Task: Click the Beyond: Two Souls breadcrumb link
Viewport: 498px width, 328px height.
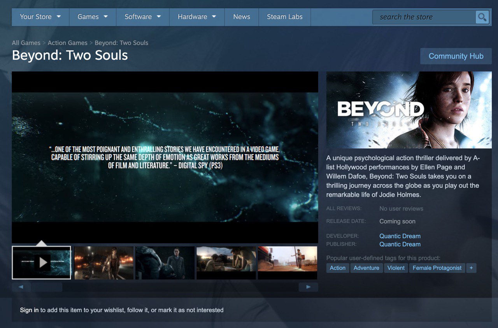Action: point(121,43)
